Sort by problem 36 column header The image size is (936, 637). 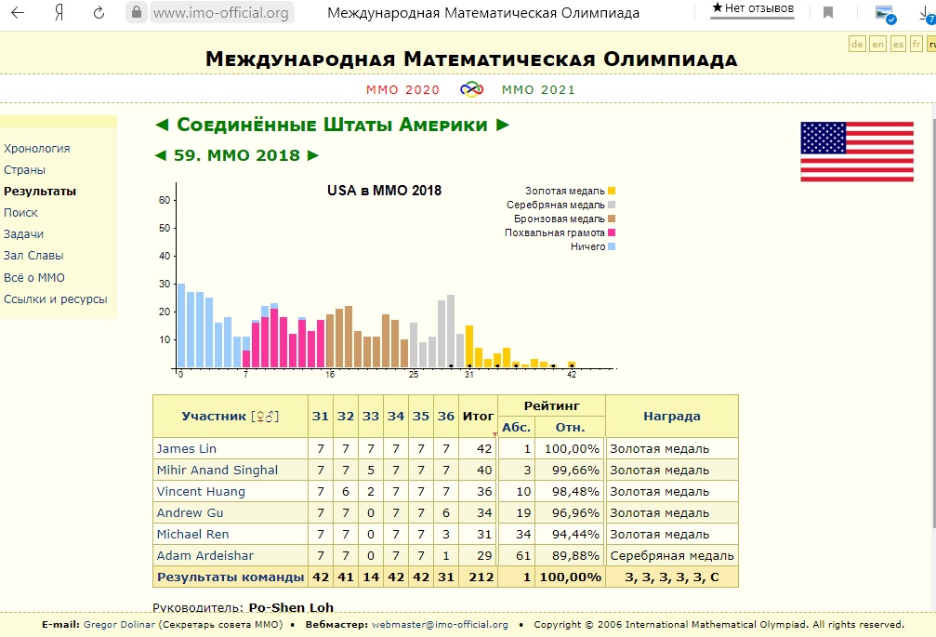point(446,416)
